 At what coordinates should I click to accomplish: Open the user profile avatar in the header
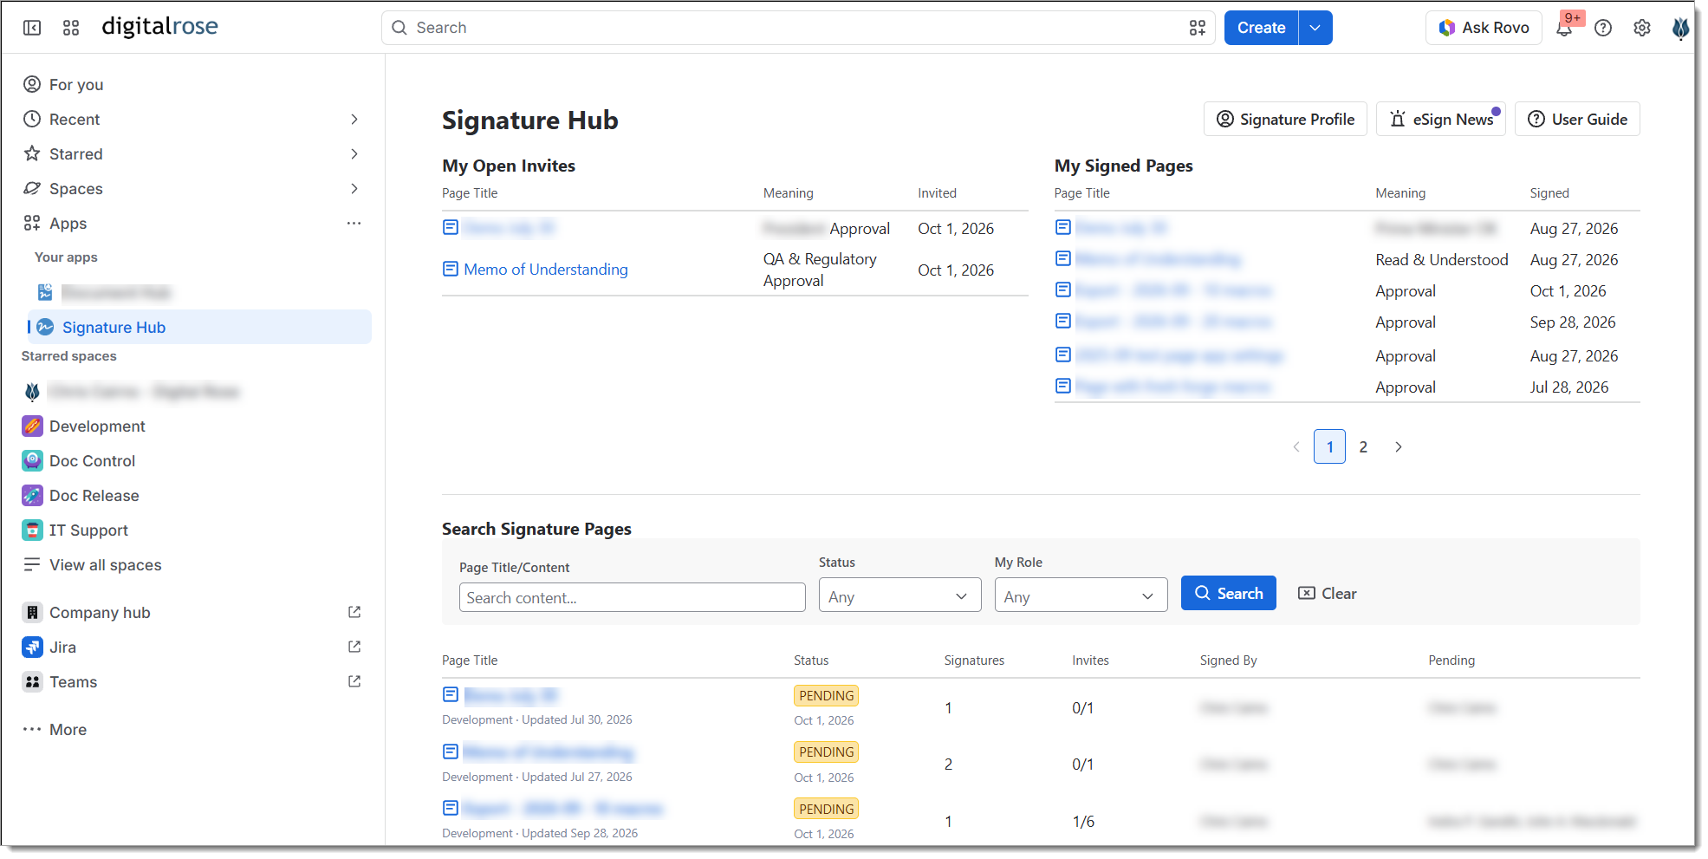pos(1680,28)
